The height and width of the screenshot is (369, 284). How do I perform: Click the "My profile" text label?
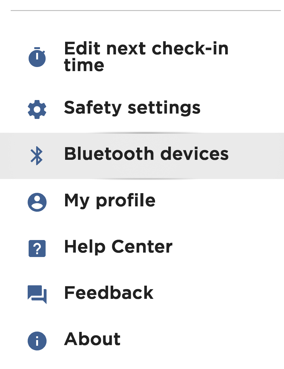coord(110,201)
